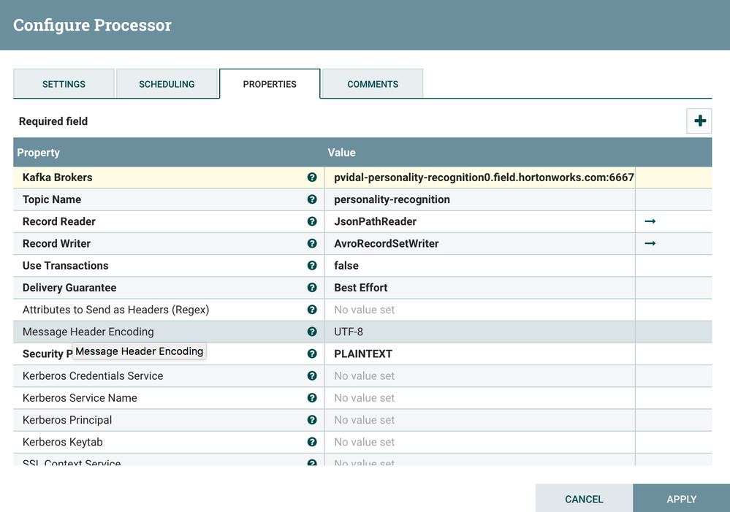The height and width of the screenshot is (512, 730).
Task: Open help icon for Use Transactions
Action: tap(312, 265)
